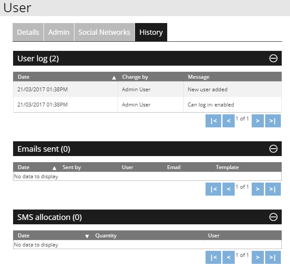The width and height of the screenshot is (290, 273).
Task: Open the Admin tab
Action: coord(59,32)
